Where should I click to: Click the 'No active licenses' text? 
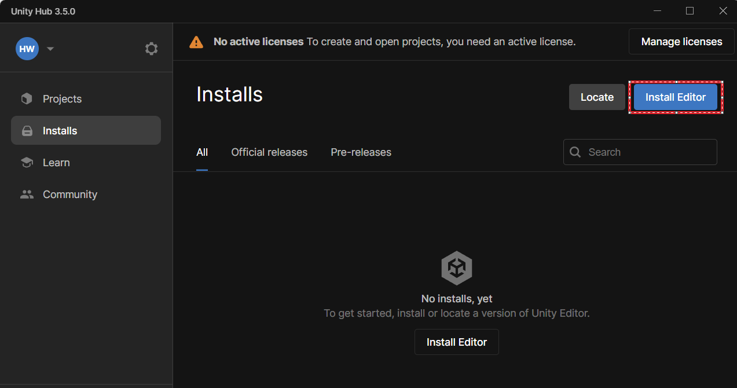(x=258, y=42)
